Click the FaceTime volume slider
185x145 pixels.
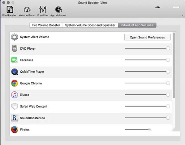coord(147,60)
